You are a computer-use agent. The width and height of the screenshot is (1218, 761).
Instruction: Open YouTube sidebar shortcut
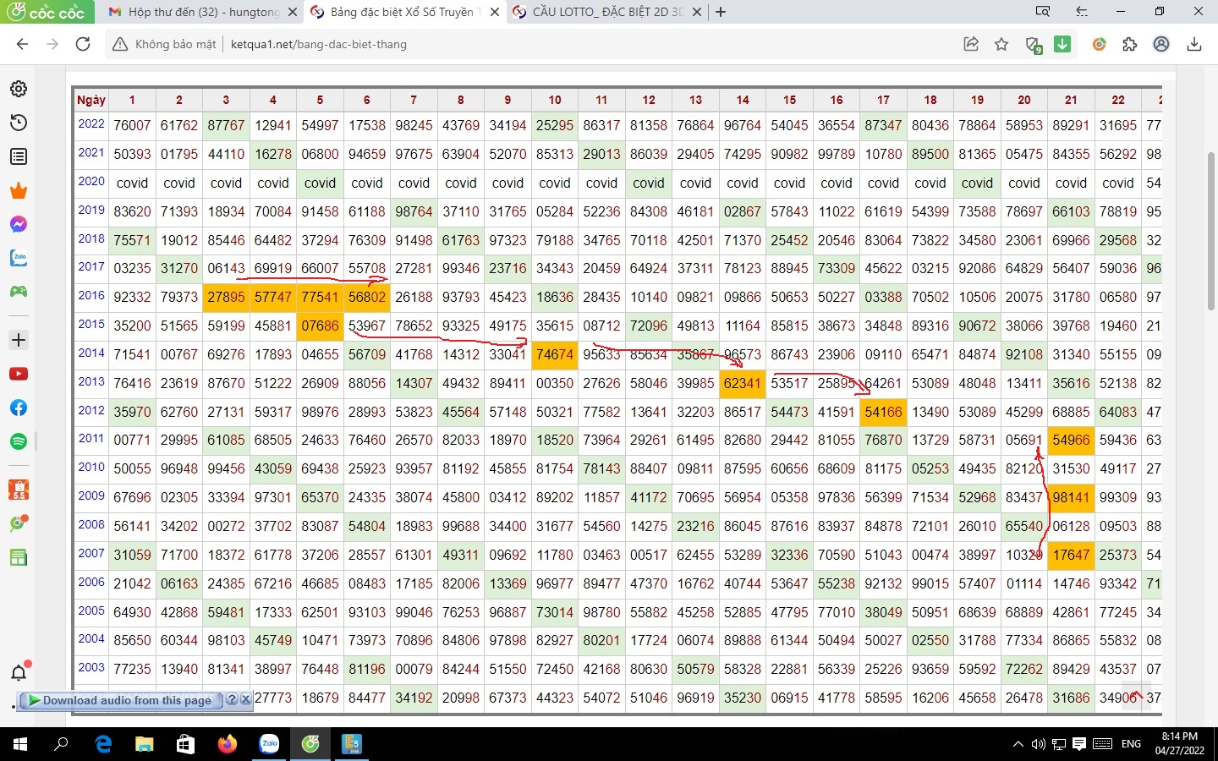19,374
